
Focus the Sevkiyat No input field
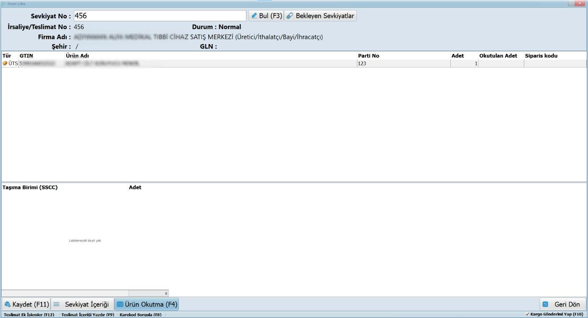[160, 16]
